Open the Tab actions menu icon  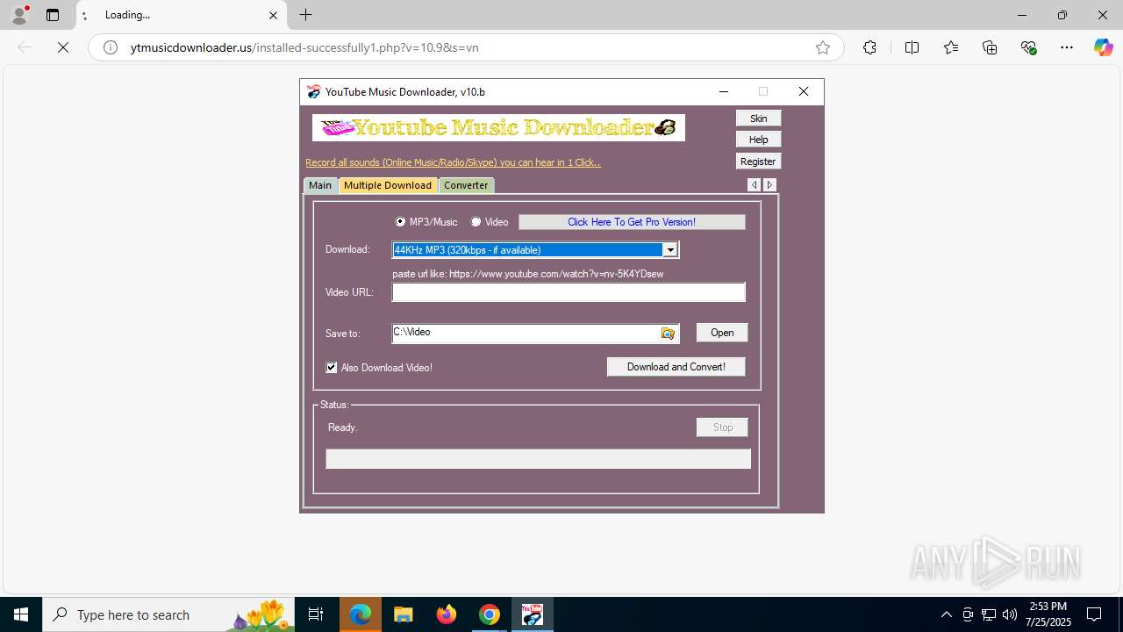53,15
